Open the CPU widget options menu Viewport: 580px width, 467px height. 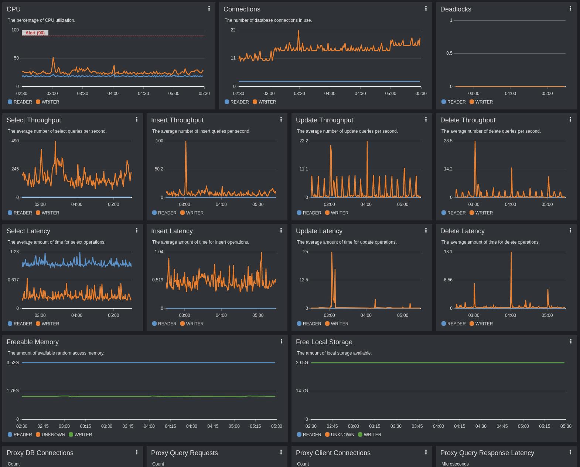[x=209, y=8]
